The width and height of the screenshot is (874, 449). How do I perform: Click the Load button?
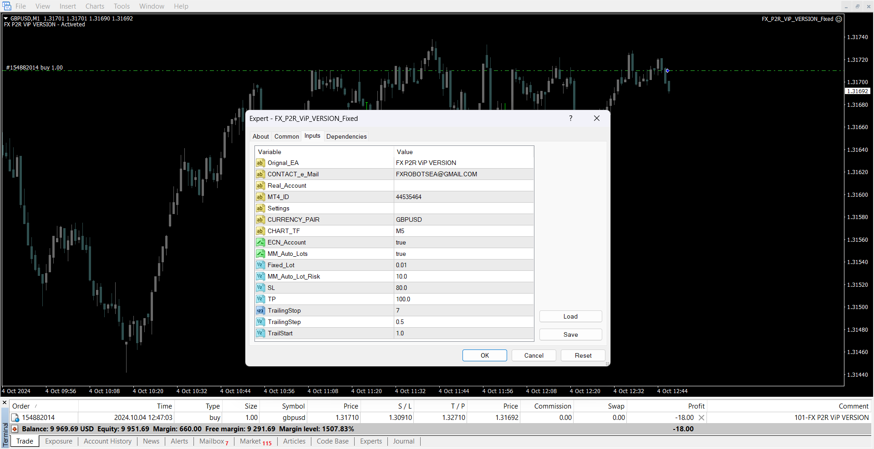pyautogui.click(x=570, y=316)
